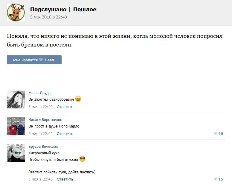Click the timestamp under Никита Воротников's comment
This screenshot has height=185, width=232.
click(x=40, y=134)
